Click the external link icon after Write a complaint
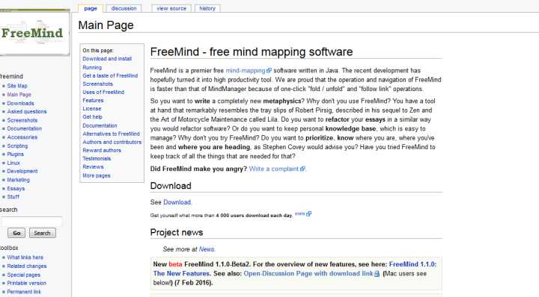This screenshot has width=539, height=297. pos(302,169)
